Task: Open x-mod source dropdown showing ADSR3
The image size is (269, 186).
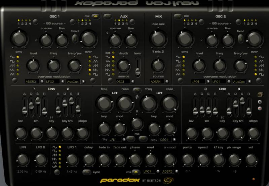Action: coord(176,171)
